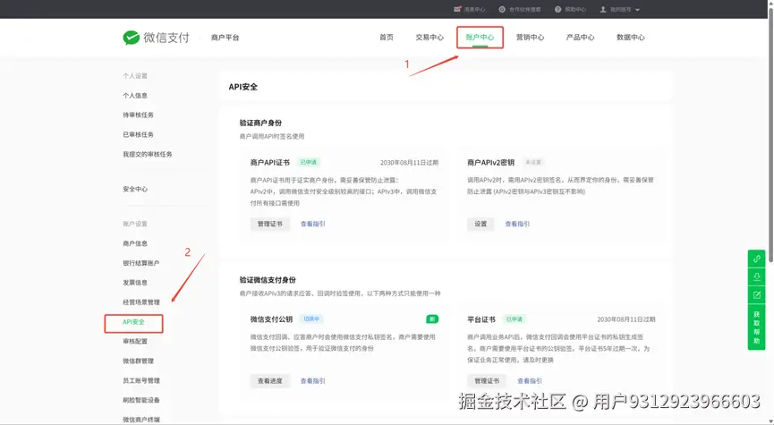This screenshot has width=774, height=425.
Task: Click the my-account user icon
Action: coord(603,9)
